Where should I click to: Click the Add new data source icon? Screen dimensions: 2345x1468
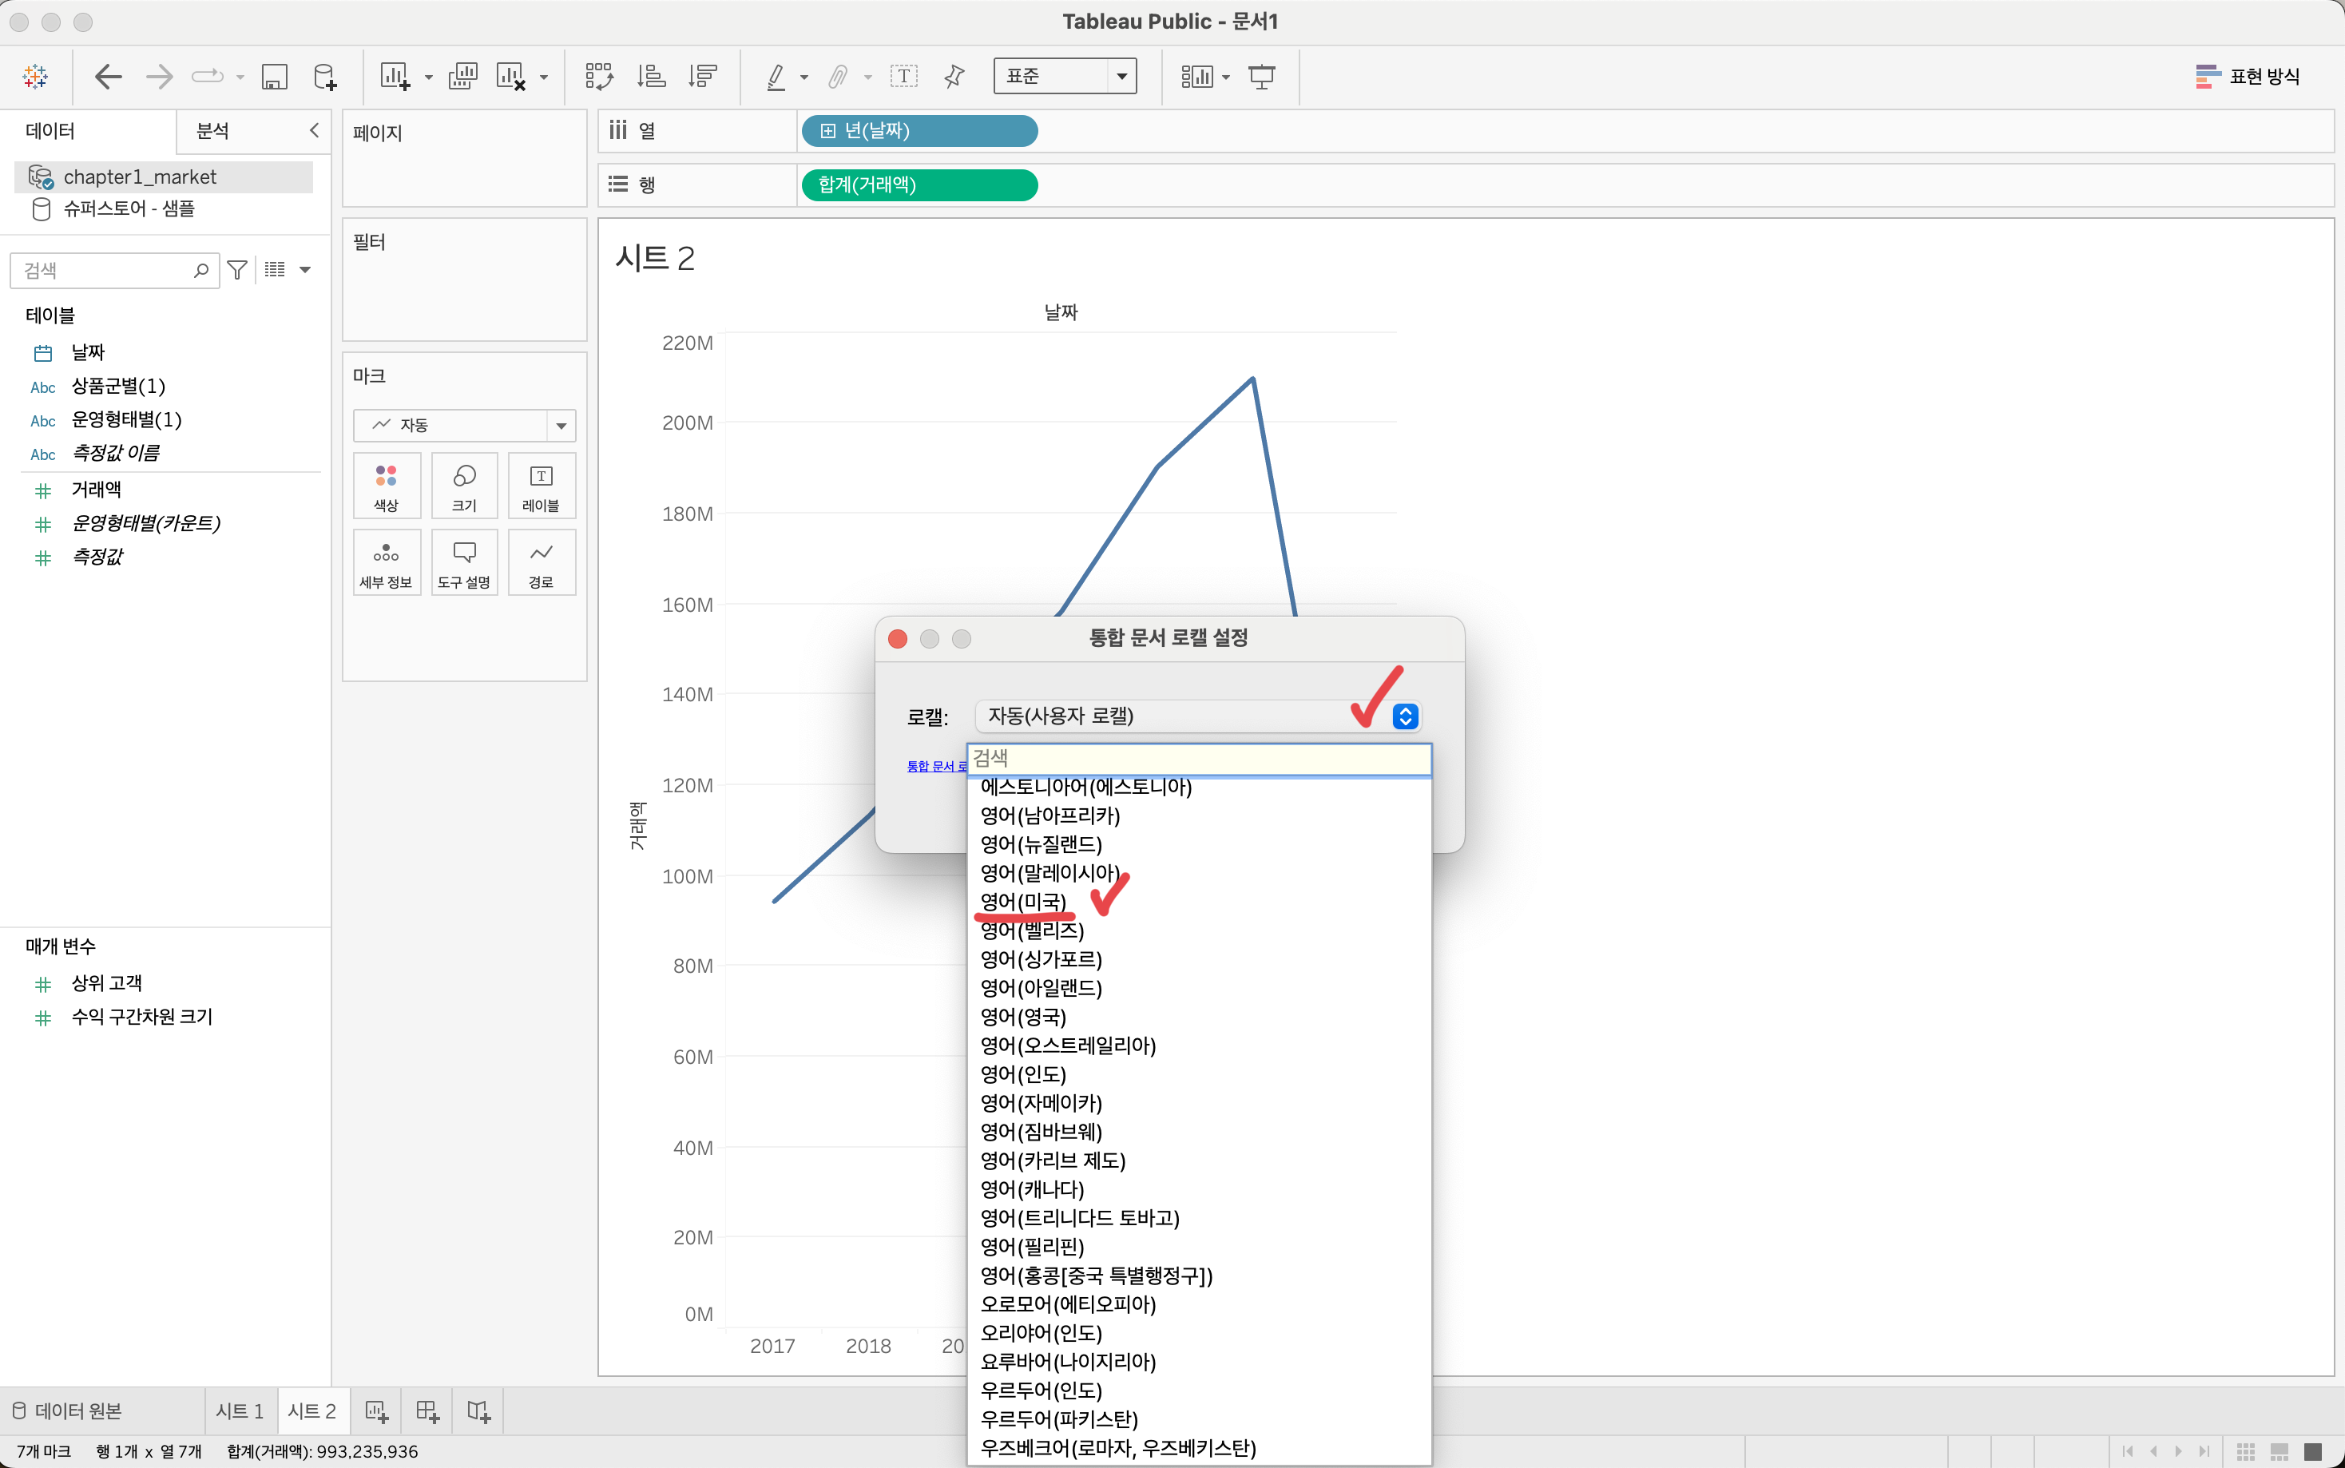[x=325, y=77]
